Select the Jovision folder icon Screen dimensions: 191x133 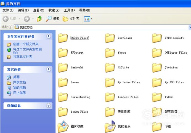(x=157, y=68)
